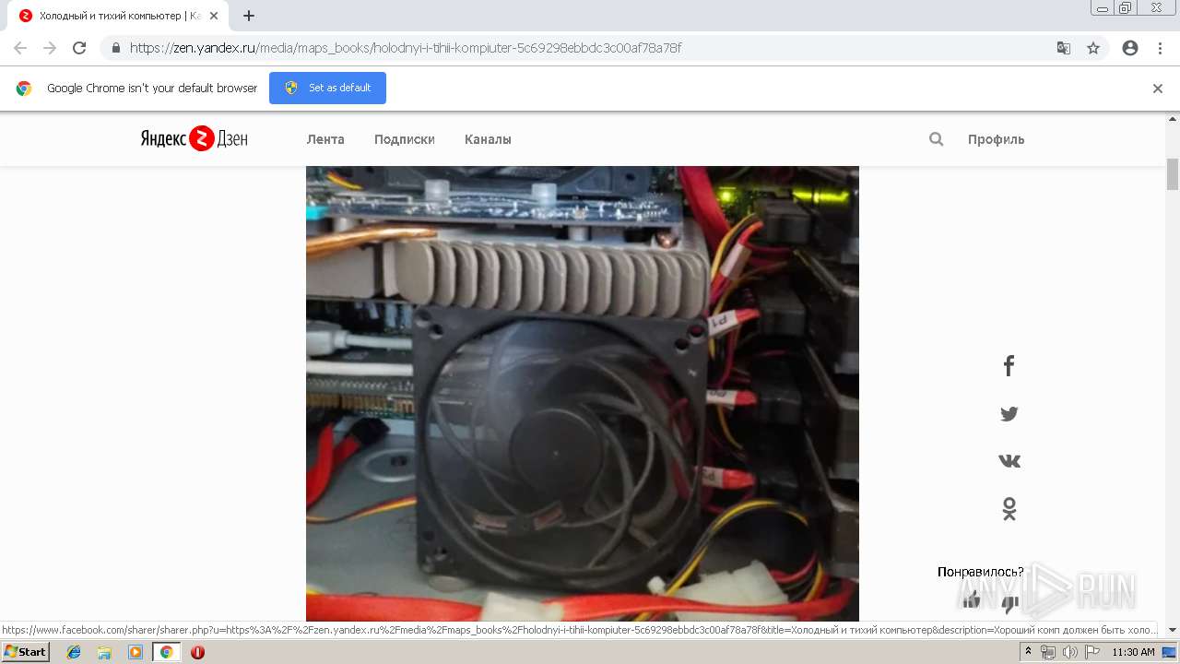Click the thumbs down dislike icon
This screenshot has width=1180, height=664.
click(x=1011, y=603)
